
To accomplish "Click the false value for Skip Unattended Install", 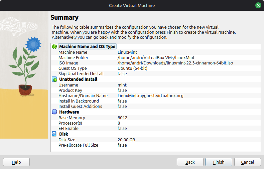I will pyautogui.click(x=122, y=73).
